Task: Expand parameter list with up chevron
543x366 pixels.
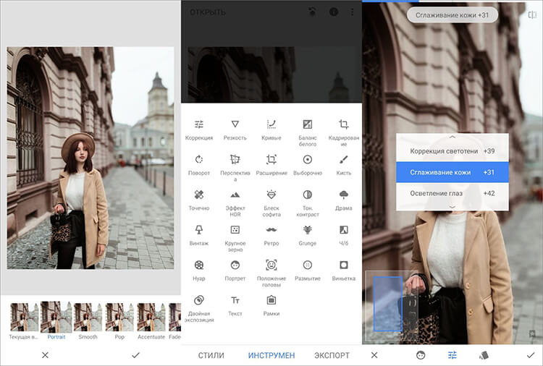Action: [452, 136]
